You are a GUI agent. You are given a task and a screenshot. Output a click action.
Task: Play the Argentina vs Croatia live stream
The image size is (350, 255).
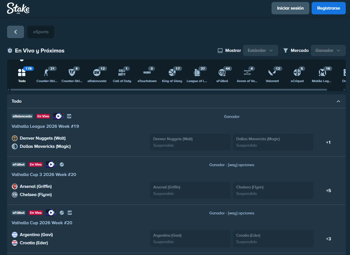(51, 213)
